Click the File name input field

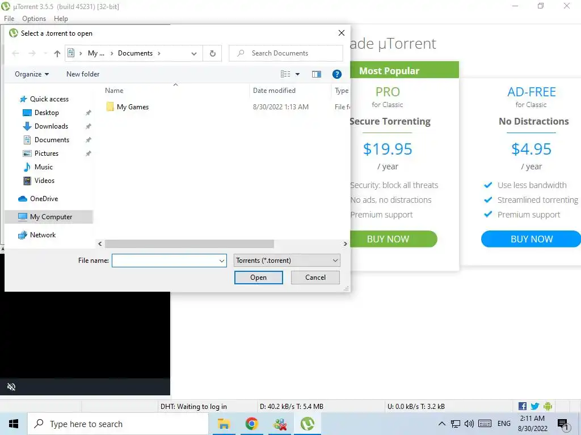tap(165, 261)
